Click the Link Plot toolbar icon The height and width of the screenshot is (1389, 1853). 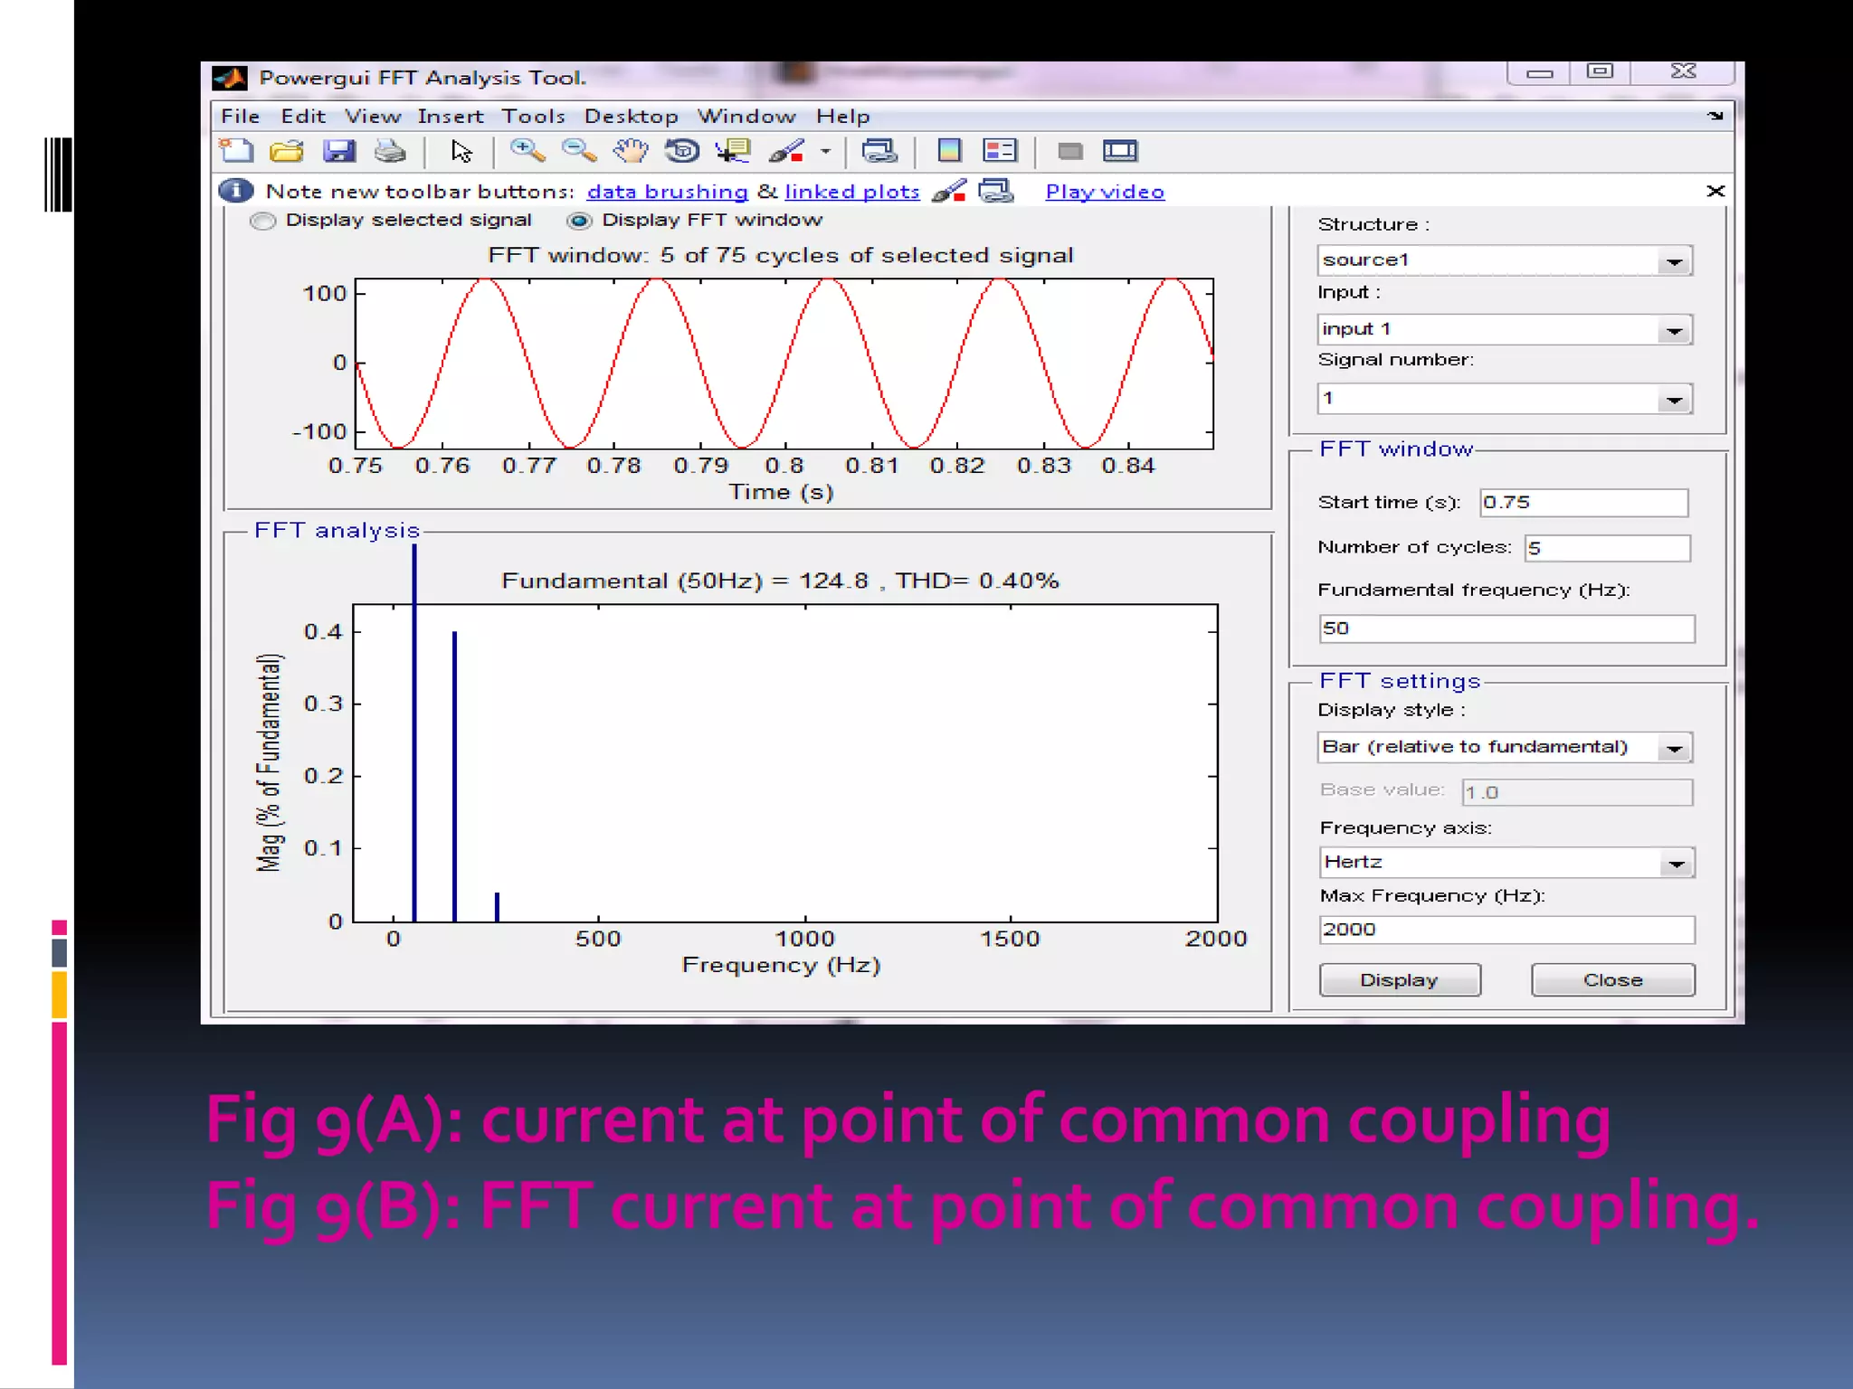click(x=879, y=151)
